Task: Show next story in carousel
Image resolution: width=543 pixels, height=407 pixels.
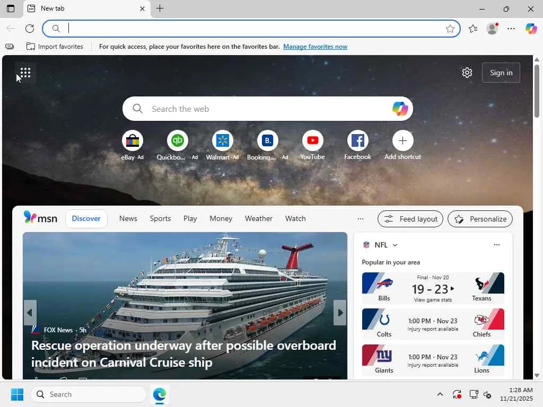Action: pos(340,313)
